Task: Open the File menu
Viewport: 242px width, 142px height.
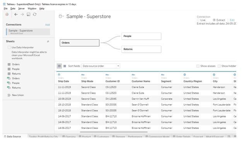Action: pos(5,8)
